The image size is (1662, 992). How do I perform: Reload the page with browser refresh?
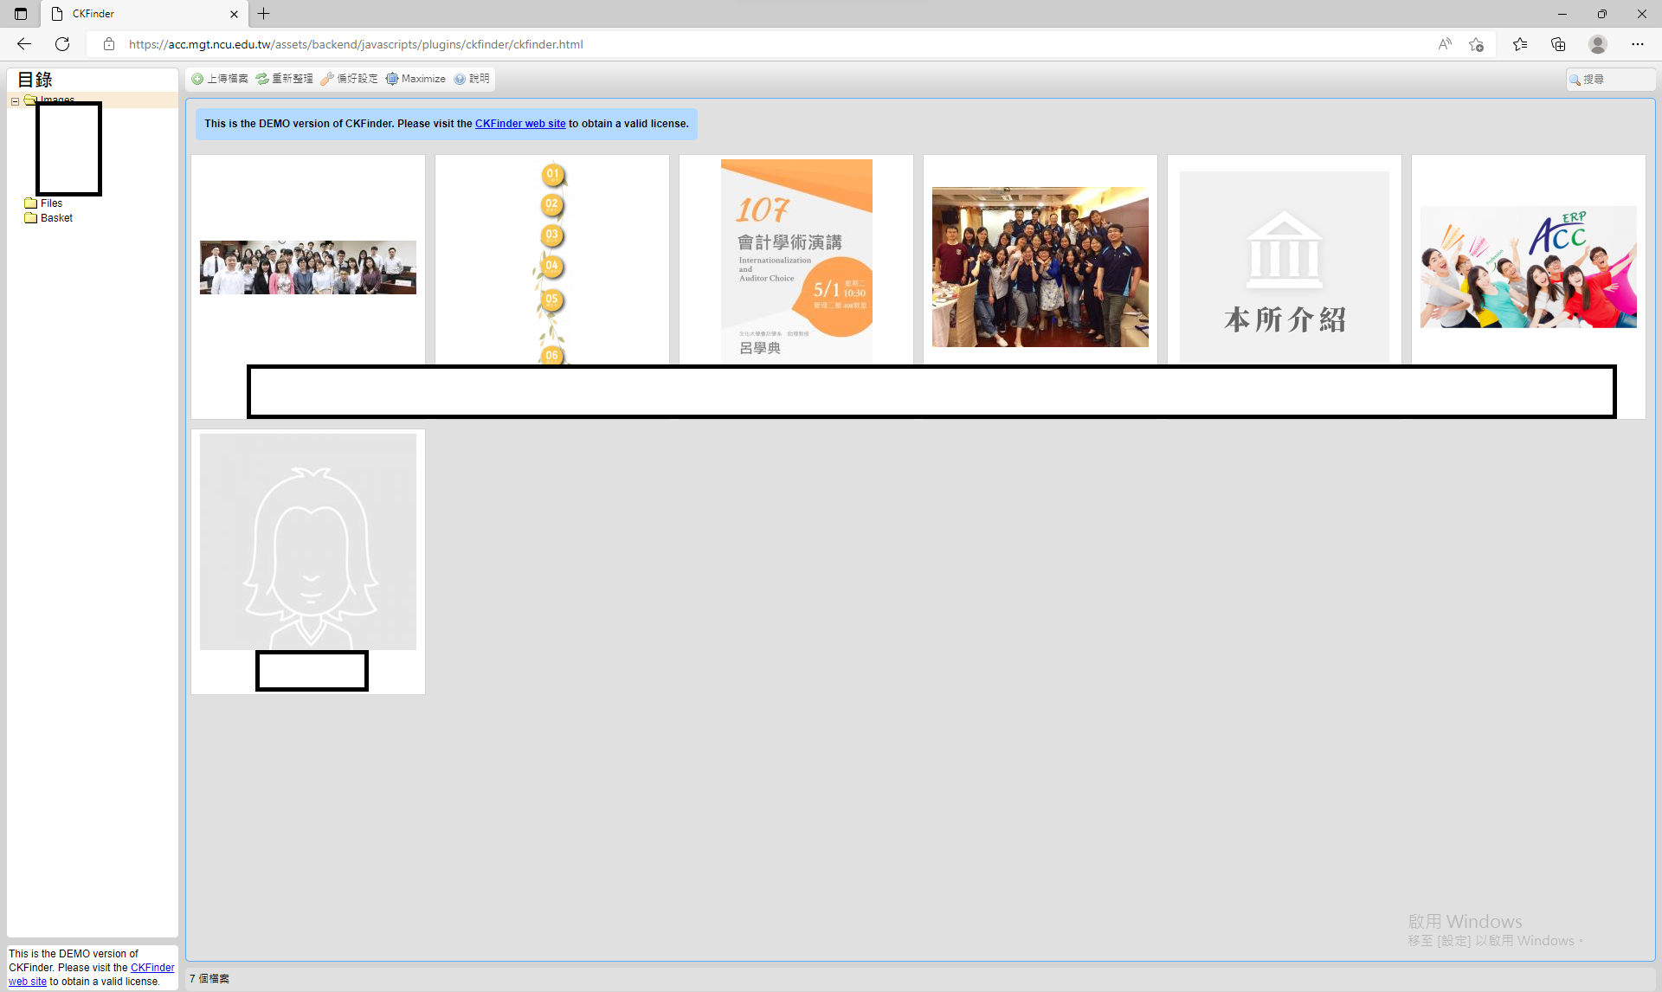62,44
